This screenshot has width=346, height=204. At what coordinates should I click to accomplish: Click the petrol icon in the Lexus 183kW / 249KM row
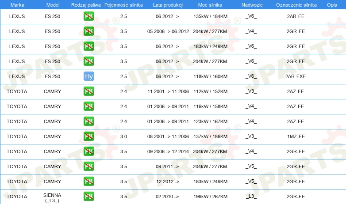[x=88, y=46]
